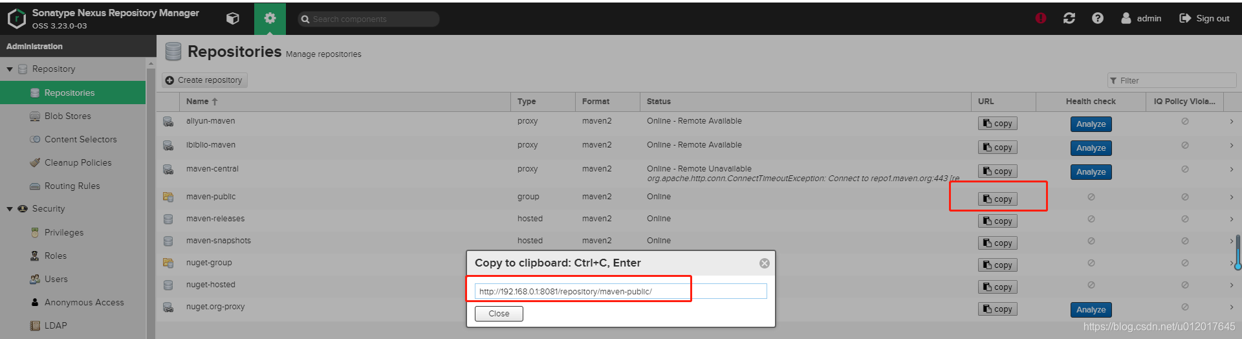This screenshot has width=1242, height=339.
Task: Click the maven-public group repository icon
Action: 168,197
